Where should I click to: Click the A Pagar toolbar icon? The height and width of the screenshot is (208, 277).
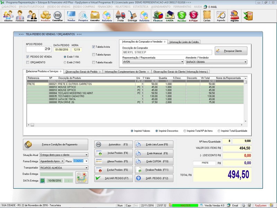tap(193, 16)
